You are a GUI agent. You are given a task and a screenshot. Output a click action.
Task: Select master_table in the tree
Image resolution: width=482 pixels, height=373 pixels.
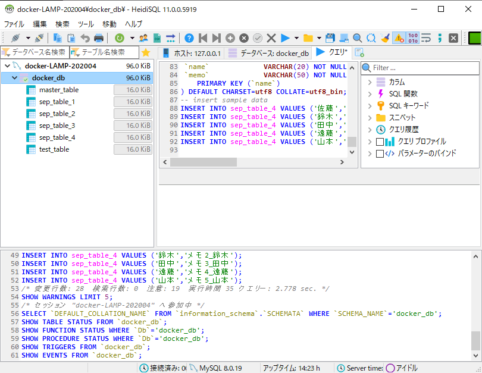coord(59,90)
